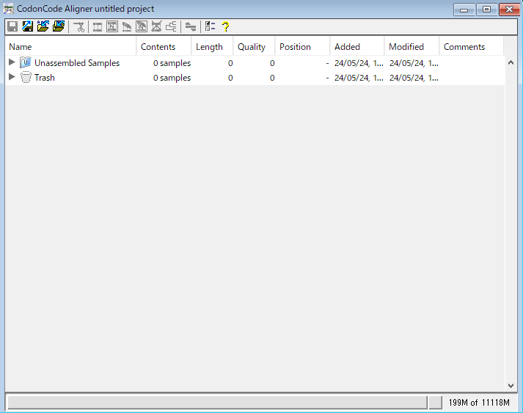The image size is (523, 413).
Task: Click the Unassembled Samples folder icon
Action: (x=26, y=62)
